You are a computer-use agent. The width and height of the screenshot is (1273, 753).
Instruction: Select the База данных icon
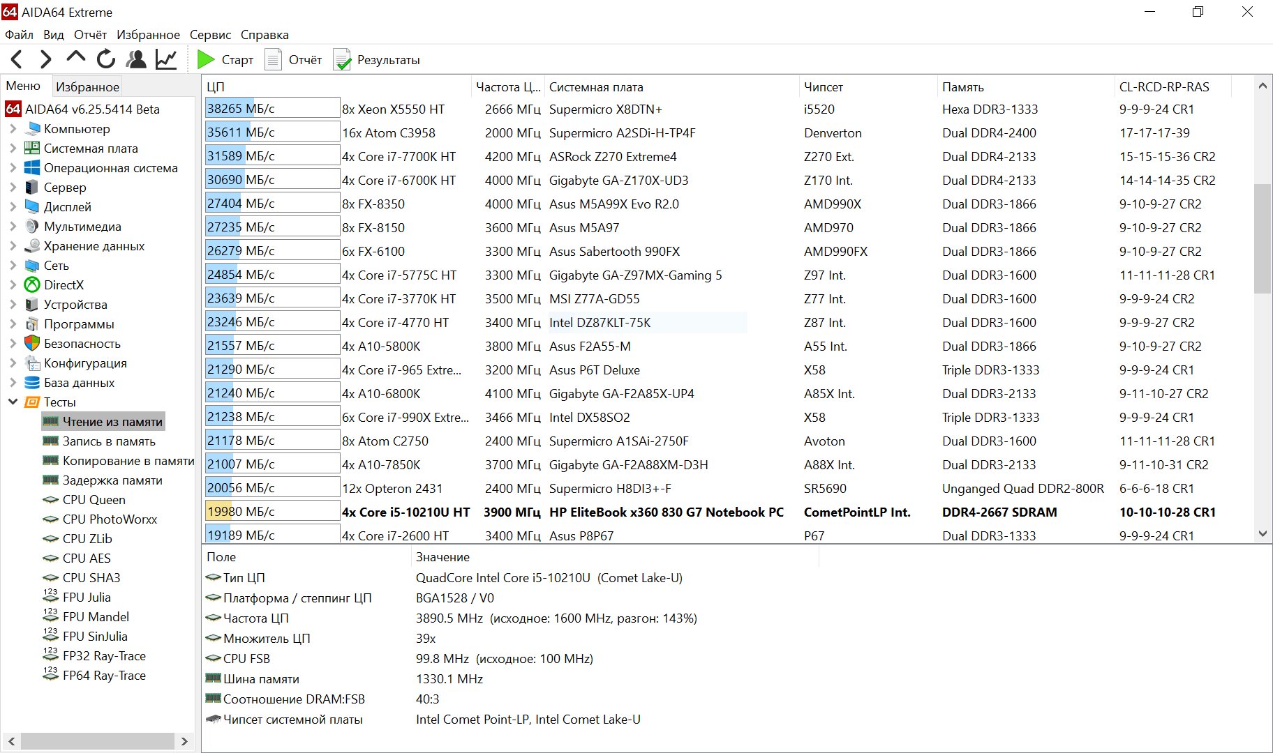click(32, 383)
